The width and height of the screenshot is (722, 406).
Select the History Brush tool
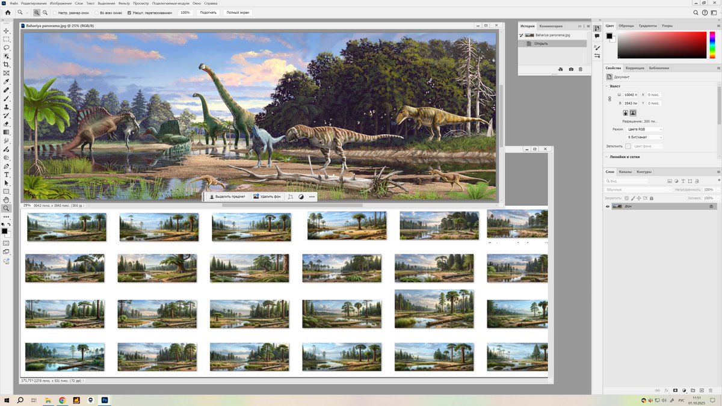coord(7,115)
